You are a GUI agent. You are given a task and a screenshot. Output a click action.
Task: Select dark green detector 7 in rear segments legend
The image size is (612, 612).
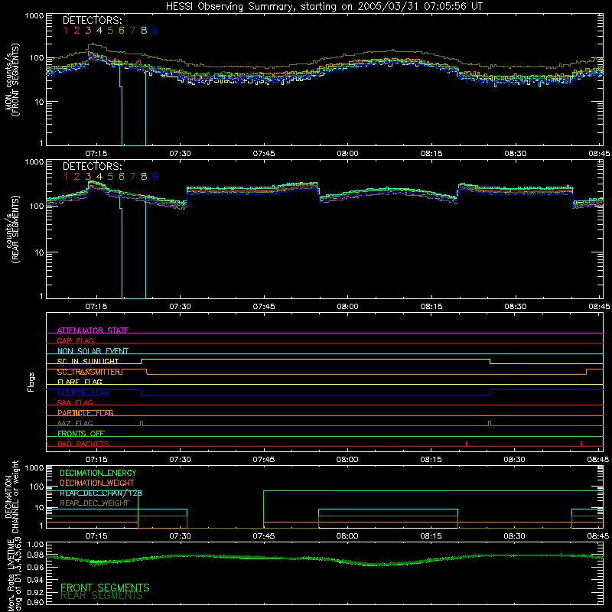pos(132,177)
